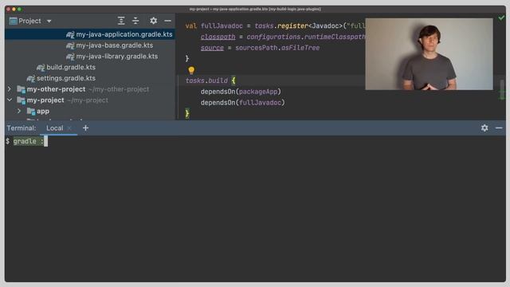Image resolution: width=510 pixels, height=287 pixels.
Task: Open build.gradle.kts in project tree
Action: [x=71, y=67]
